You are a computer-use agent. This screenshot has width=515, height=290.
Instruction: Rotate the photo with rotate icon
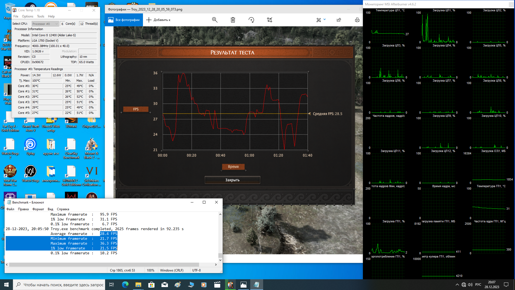pos(251,20)
